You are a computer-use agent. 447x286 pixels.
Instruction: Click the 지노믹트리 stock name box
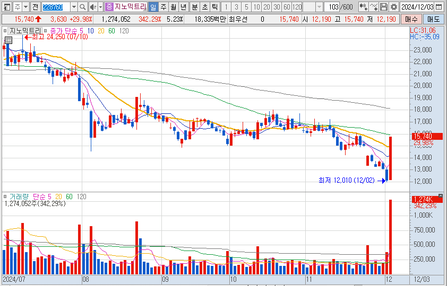[130, 6]
